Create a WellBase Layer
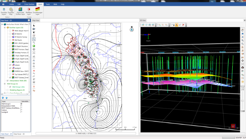Viewport: 246px width, 139px height. pyautogui.click(x=29, y=11)
